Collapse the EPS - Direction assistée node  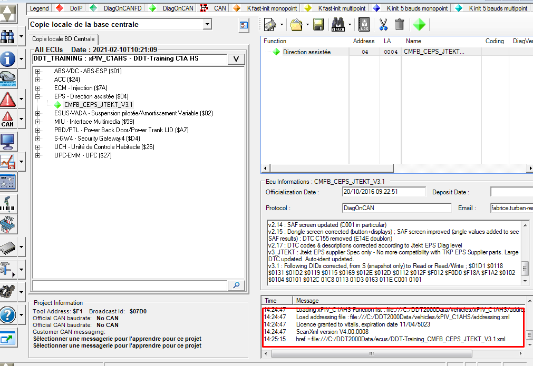click(x=38, y=96)
